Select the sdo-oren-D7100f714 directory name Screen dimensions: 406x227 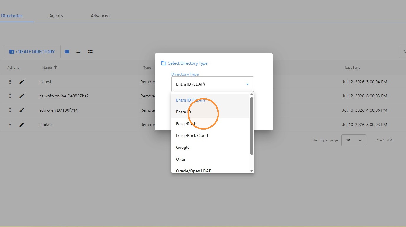[59, 110]
